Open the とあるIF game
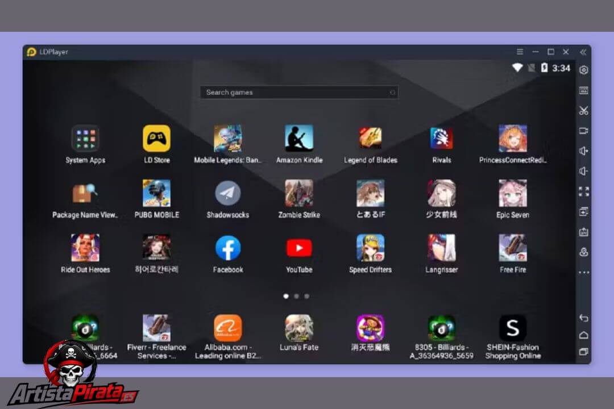This screenshot has height=409, width=614. click(x=371, y=193)
